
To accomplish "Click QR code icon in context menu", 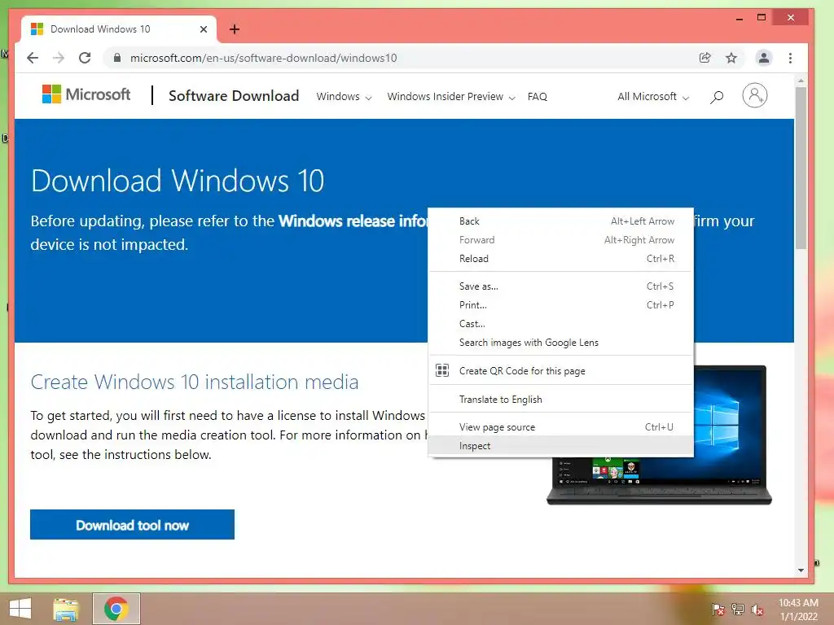I will click(x=442, y=370).
